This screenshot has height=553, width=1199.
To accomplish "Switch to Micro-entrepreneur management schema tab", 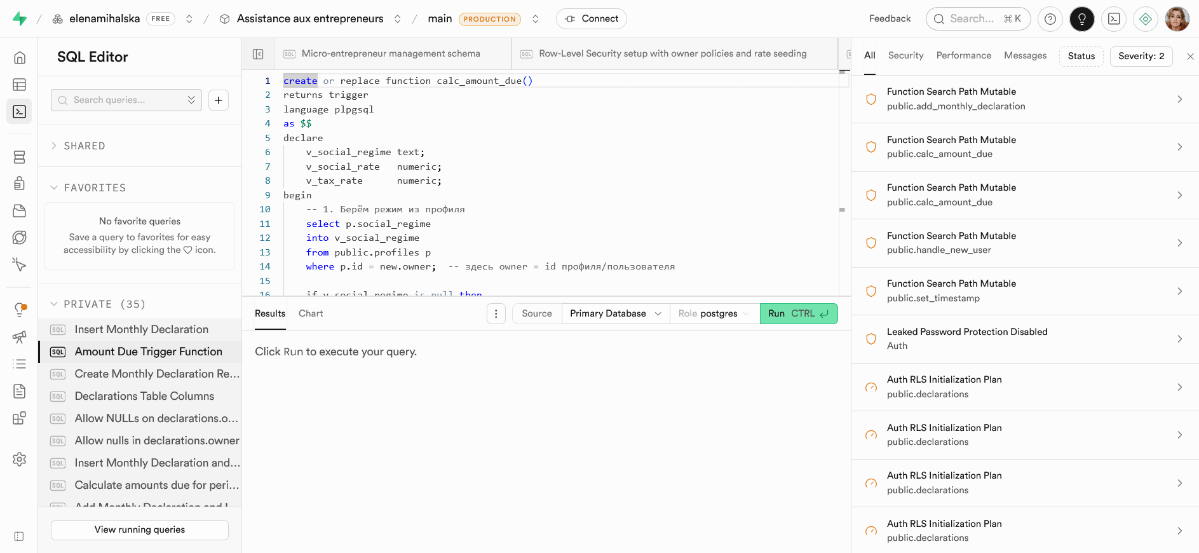I will [x=392, y=54].
